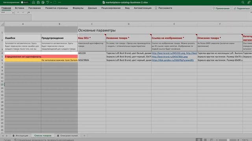The width and height of the screenshot is (252, 141).
Task: Select column D header
Action: pyautogui.click(x=129, y=24)
